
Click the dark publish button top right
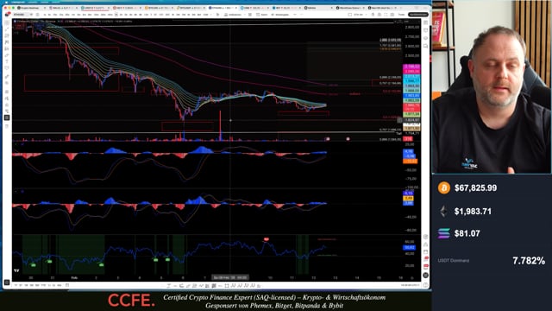click(x=417, y=15)
